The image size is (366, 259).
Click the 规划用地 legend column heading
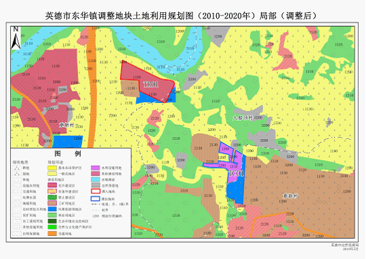(56, 162)
